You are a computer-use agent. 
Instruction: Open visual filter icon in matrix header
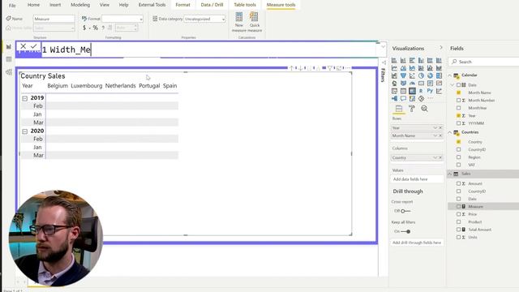point(330,68)
